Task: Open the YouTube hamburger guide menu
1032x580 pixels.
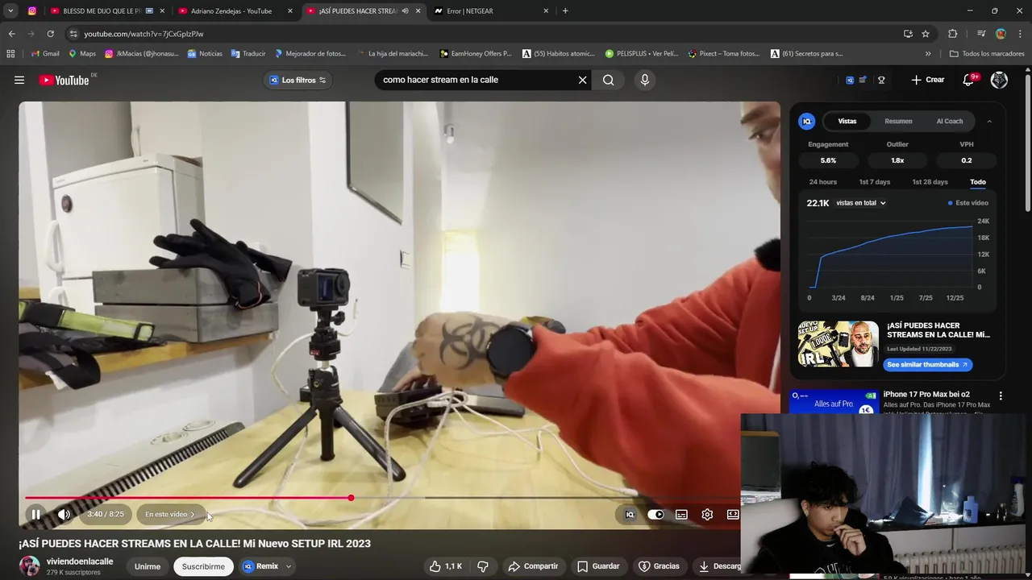Action: [19, 80]
